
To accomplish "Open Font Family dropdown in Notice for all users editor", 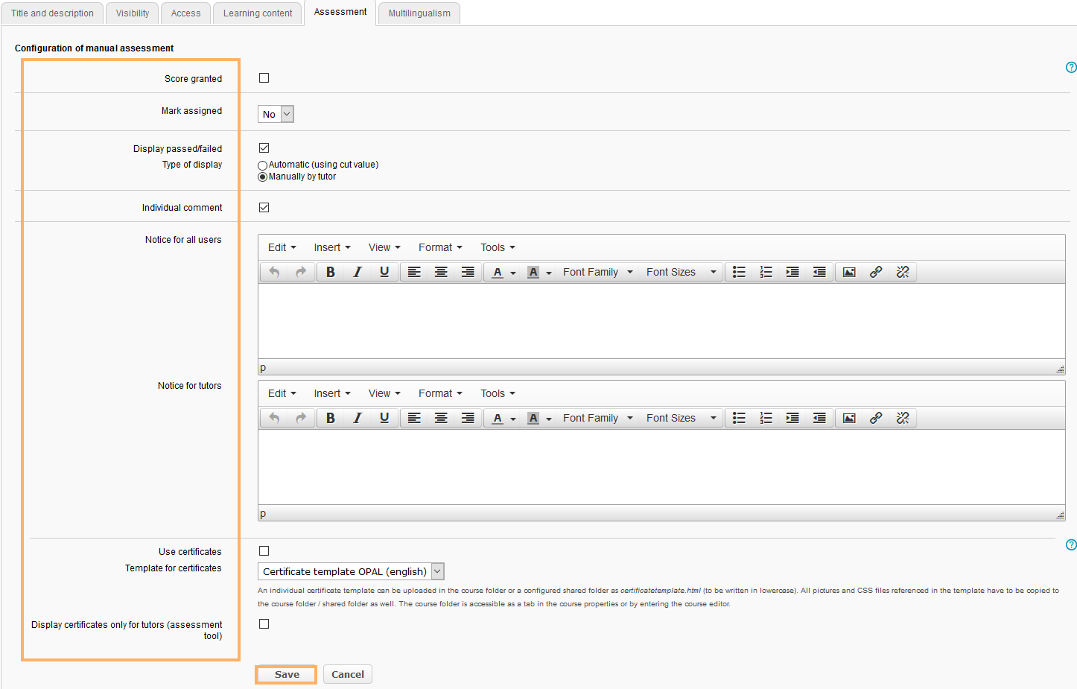I will [597, 273].
